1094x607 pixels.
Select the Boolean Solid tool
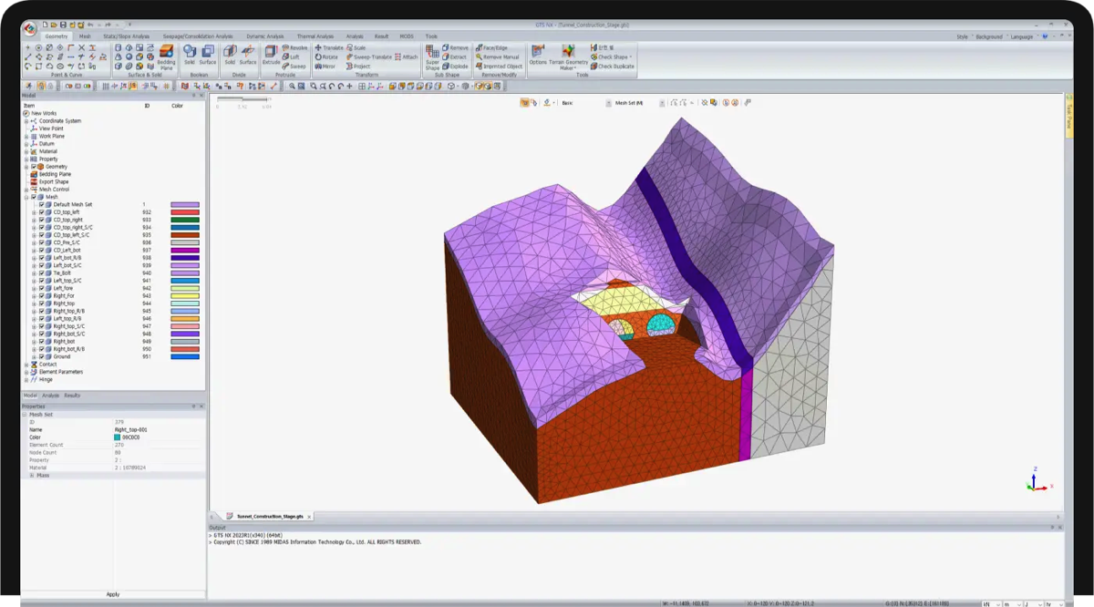(190, 55)
